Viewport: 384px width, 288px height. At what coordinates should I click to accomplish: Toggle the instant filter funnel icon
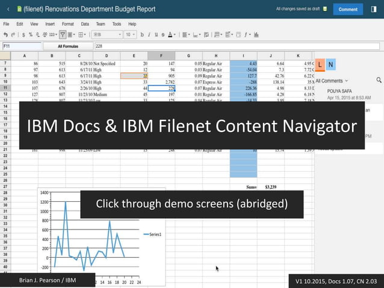point(63,35)
